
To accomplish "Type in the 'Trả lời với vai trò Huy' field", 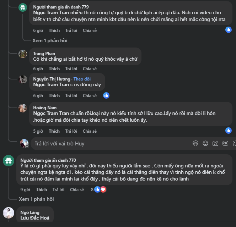I will click(107, 144).
